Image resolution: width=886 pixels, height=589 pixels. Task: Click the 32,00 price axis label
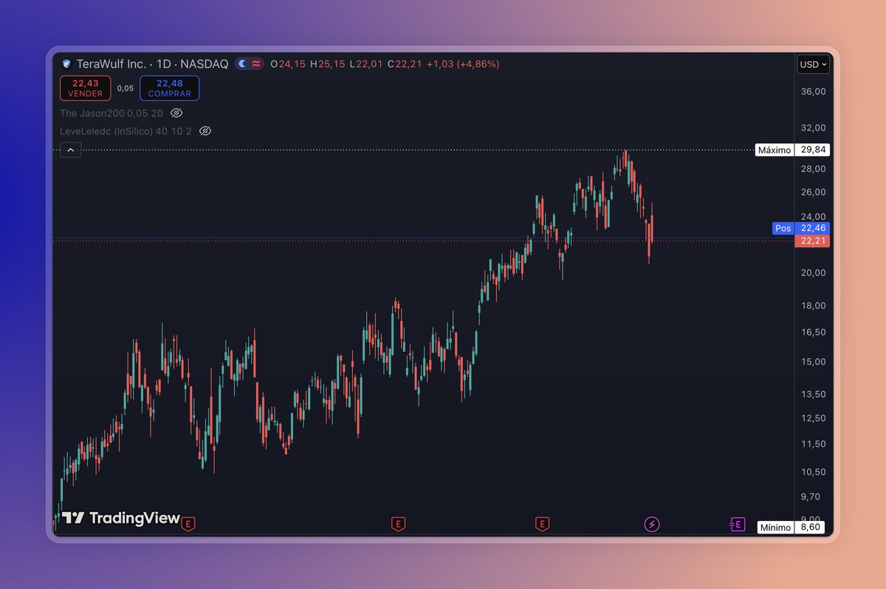[814, 127]
